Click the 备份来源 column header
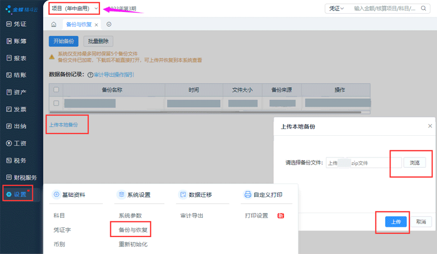 tap(282, 90)
